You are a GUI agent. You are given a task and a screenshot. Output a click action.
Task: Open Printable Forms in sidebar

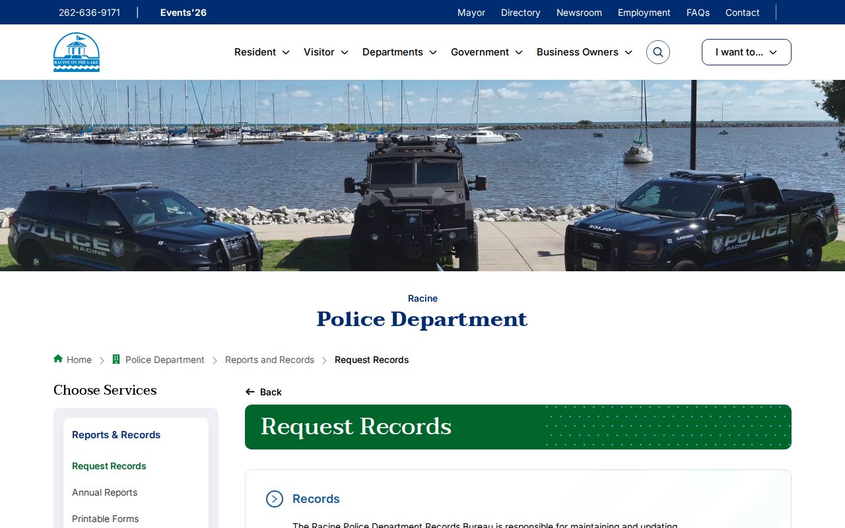[x=105, y=519]
